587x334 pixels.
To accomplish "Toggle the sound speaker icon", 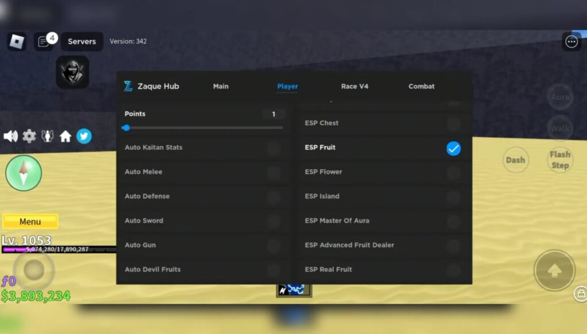I will pyautogui.click(x=10, y=136).
